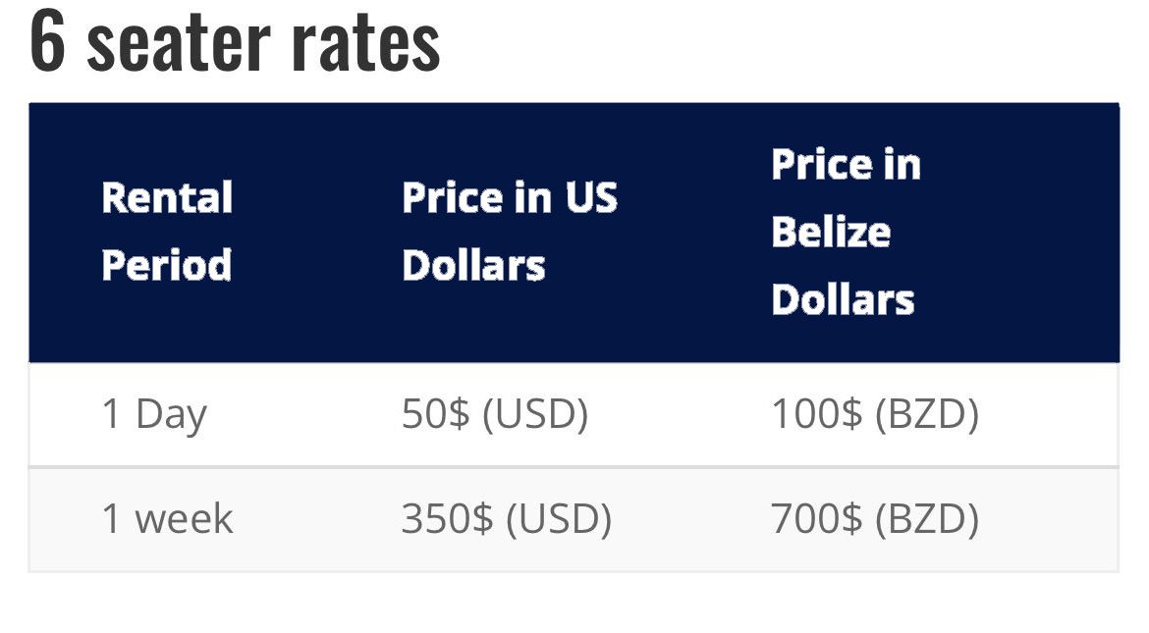Screen dimensions: 1149x633
Task: Click "(BZD)" in the 1 week row
Action: [x=928, y=519]
